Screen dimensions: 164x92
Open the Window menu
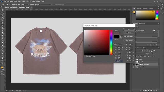pos(38,2)
